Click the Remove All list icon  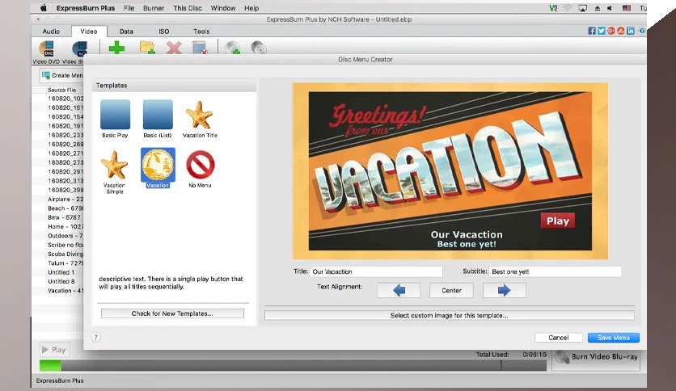tap(200, 48)
